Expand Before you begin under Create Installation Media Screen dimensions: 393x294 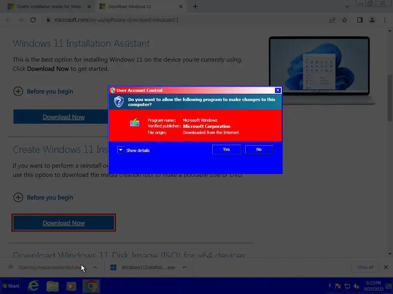coord(43,198)
